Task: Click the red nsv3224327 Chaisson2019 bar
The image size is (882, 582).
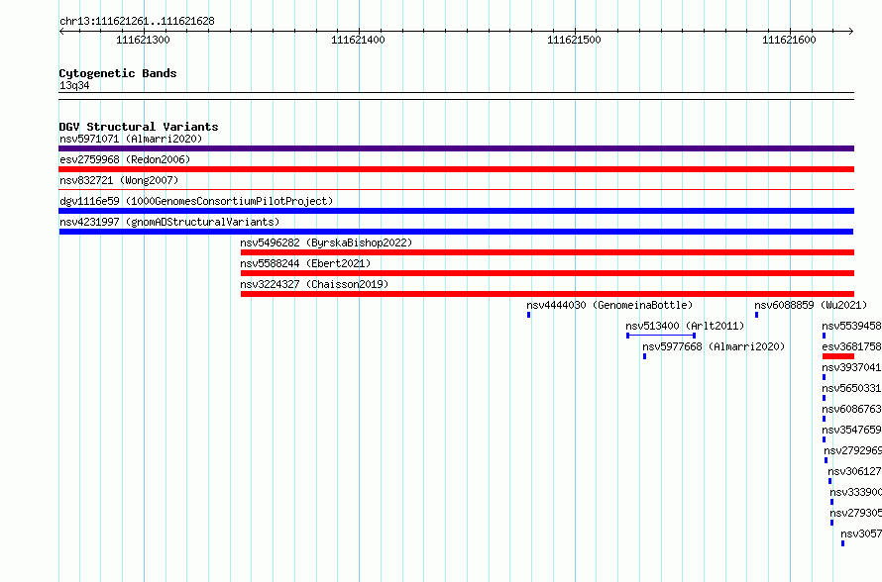Action: coord(547,294)
